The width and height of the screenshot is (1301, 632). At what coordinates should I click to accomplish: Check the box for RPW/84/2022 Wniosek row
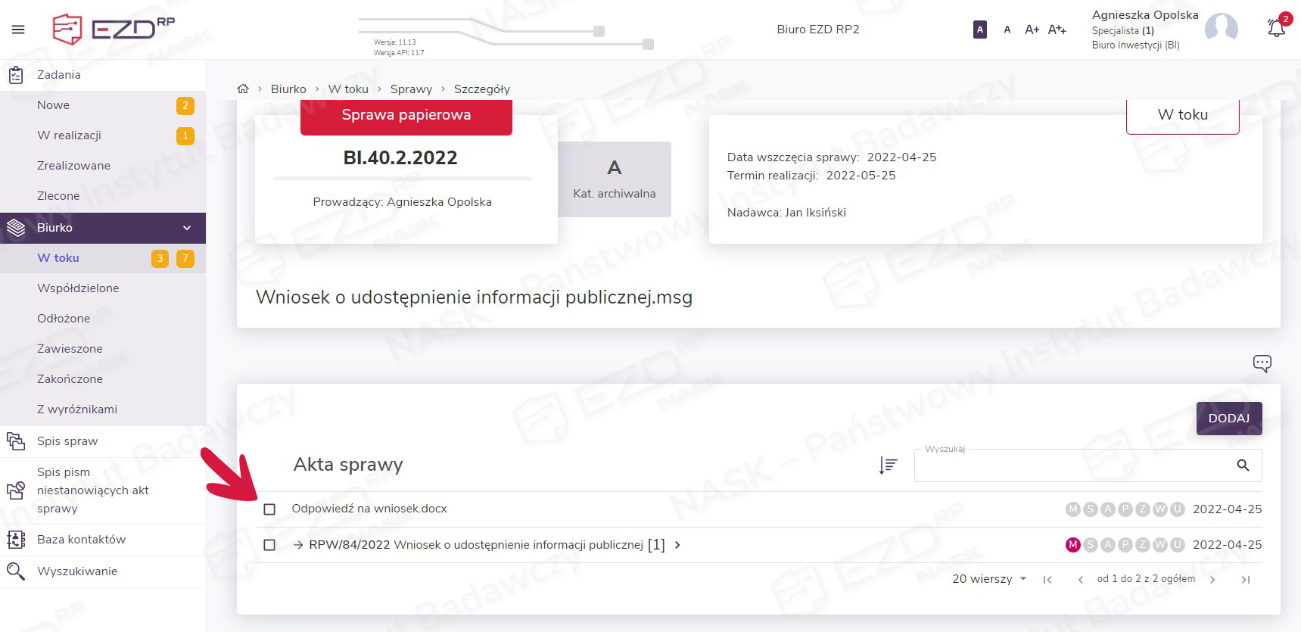pyautogui.click(x=269, y=545)
